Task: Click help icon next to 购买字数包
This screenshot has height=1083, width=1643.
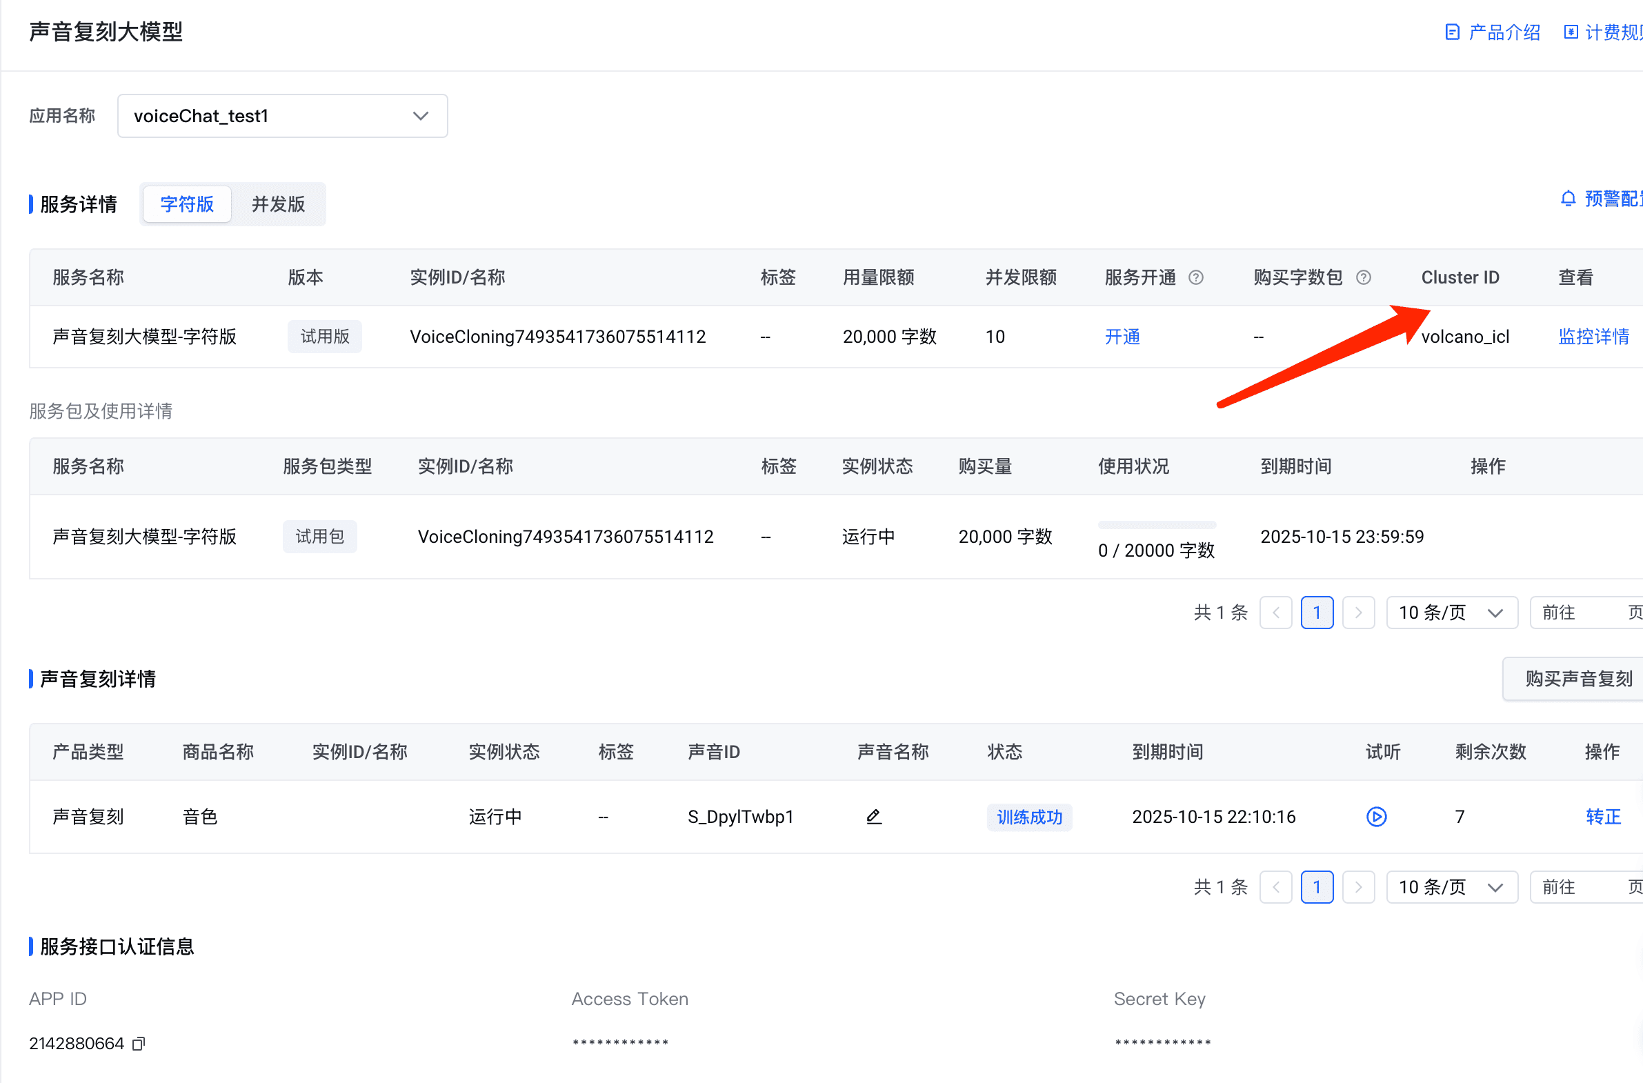Action: (1363, 278)
